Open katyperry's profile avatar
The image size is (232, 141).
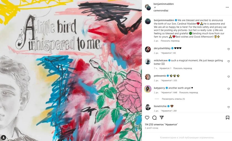pyautogui.click(x=148, y=89)
